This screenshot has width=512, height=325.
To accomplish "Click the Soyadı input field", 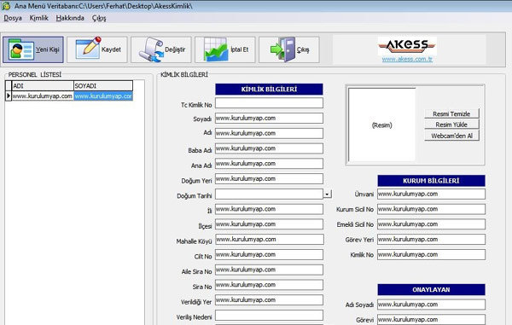I will point(269,118).
